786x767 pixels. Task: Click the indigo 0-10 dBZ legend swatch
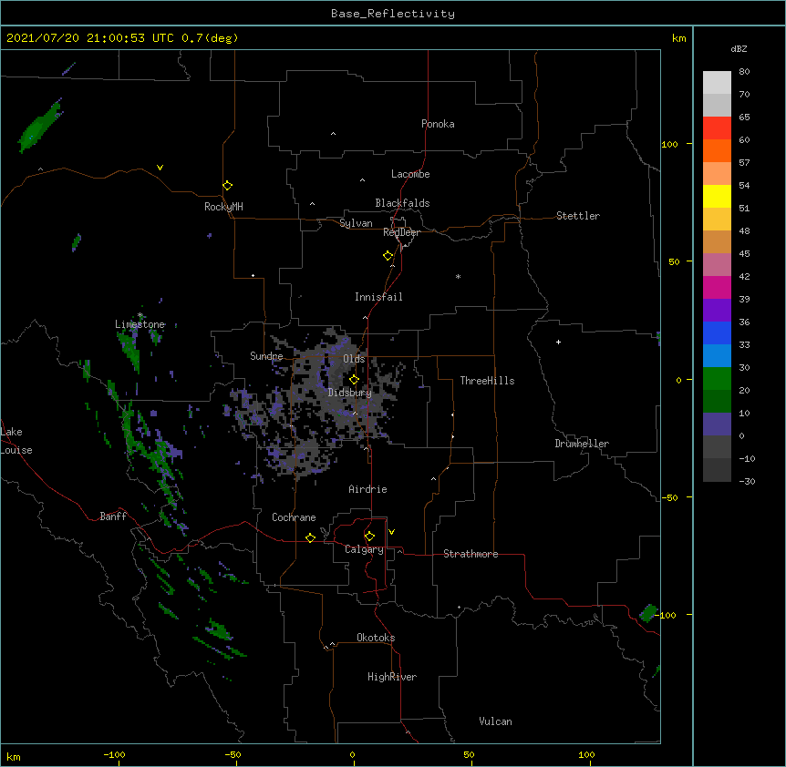tap(717, 424)
